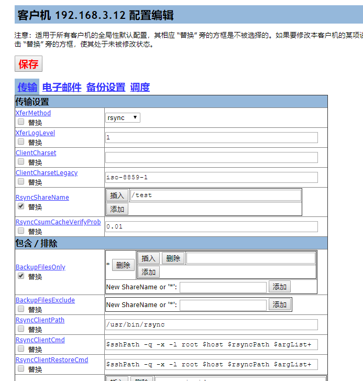This screenshot has height=381, width=363.
Task: Click the /test share name field
Action: pyautogui.click(x=216, y=195)
